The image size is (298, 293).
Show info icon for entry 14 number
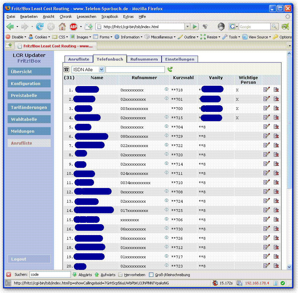167,210
